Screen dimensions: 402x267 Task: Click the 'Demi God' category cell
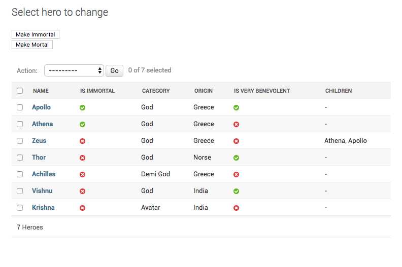pyautogui.click(x=156, y=174)
